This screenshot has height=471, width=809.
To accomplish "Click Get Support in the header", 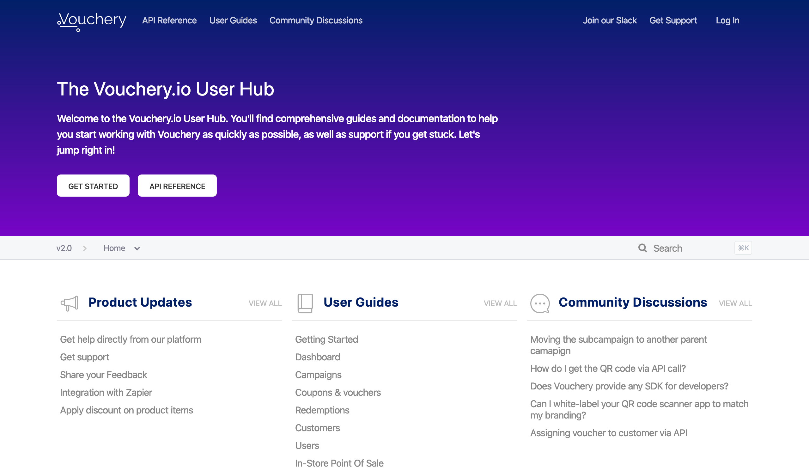I will [x=673, y=21].
